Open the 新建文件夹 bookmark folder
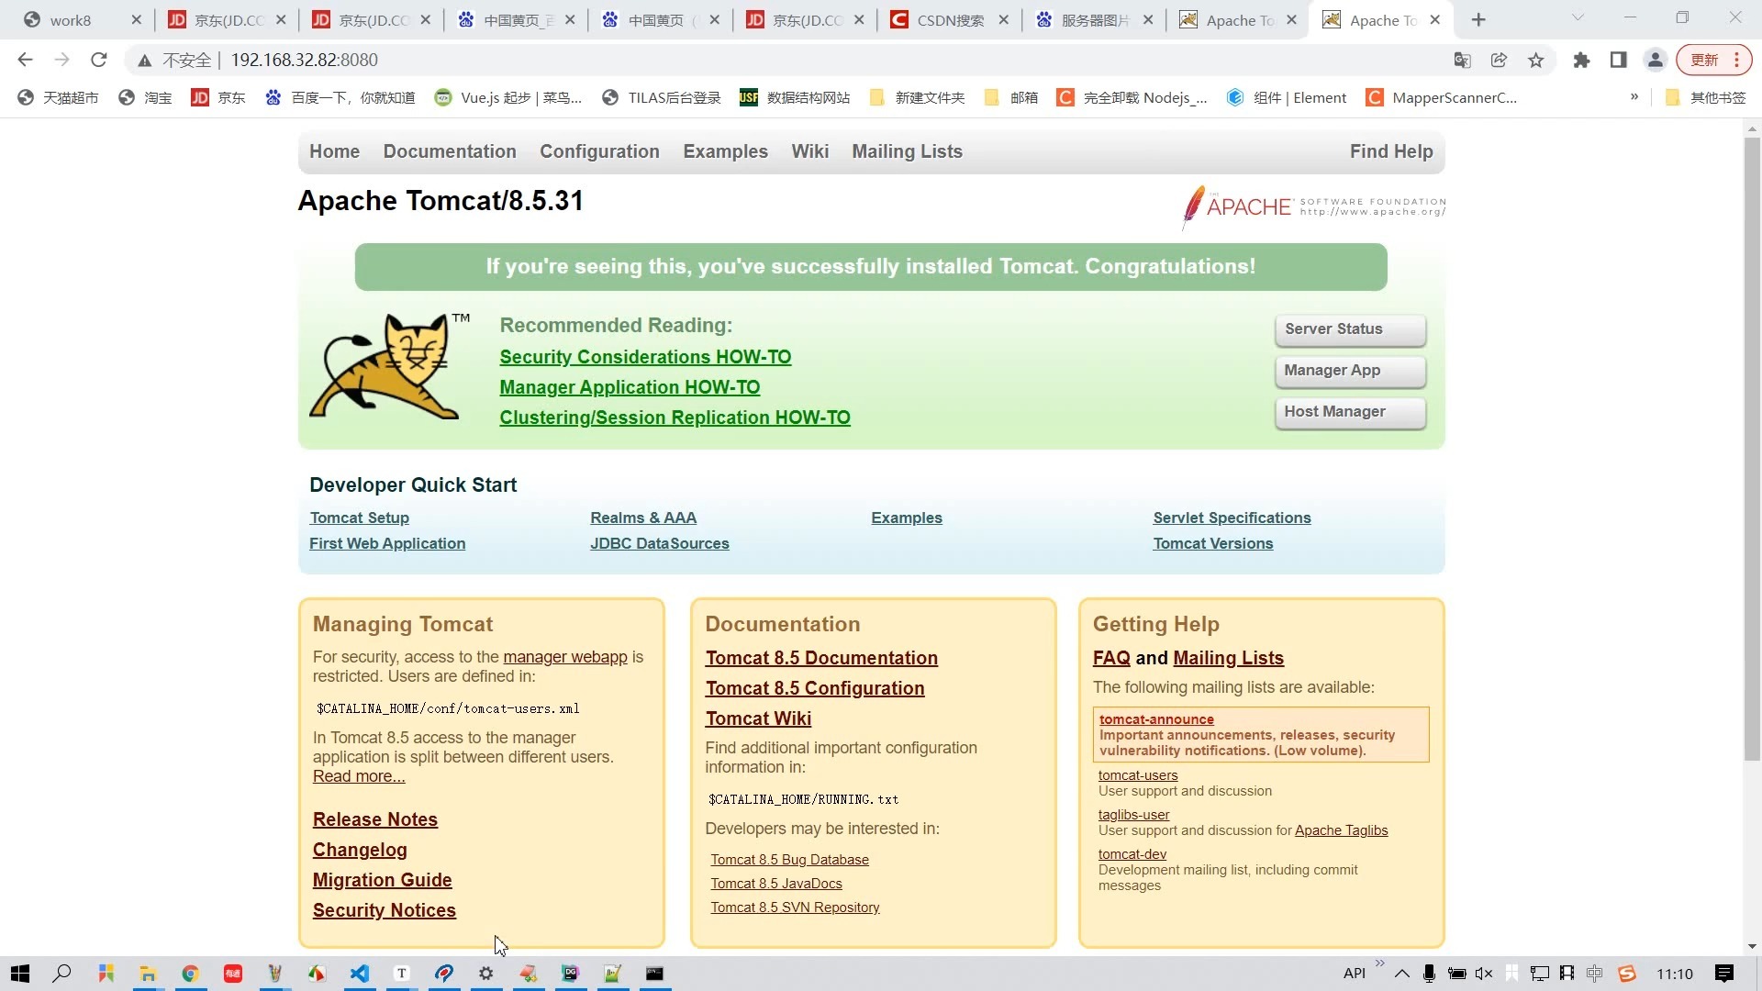The width and height of the screenshot is (1762, 991). pos(918,97)
